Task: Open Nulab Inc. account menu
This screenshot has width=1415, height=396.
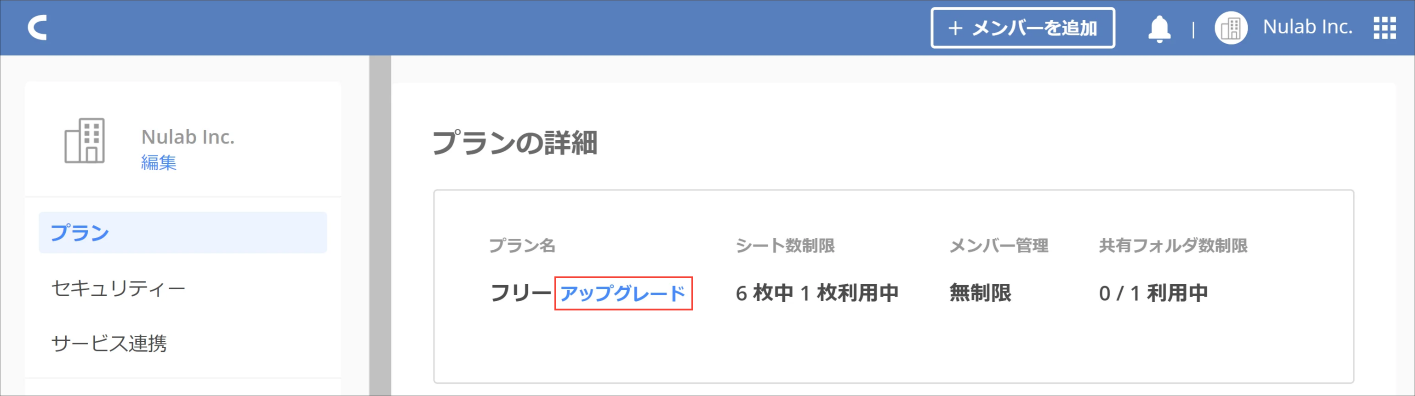Action: [1307, 27]
